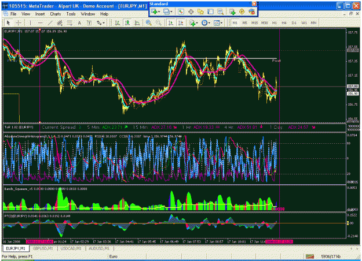The image size is (362, 261).
Task: Click the Zoom Out magnifier icon
Action: click(159, 23)
